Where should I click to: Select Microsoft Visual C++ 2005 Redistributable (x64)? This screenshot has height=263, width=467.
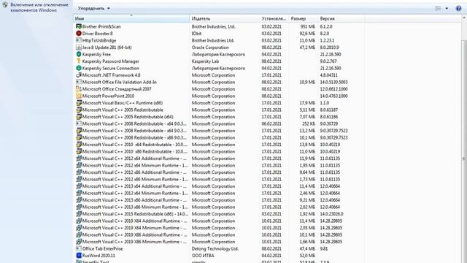point(128,117)
